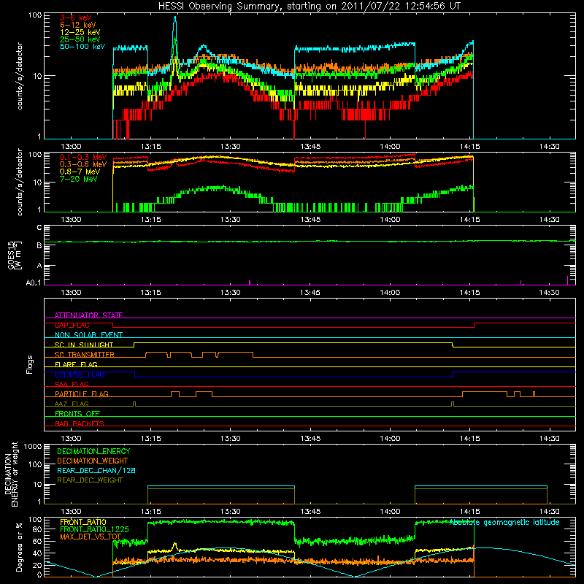The image size is (584, 584).
Task: Click the '1000' tick on decimation panel
Action: tap(33, 447)
